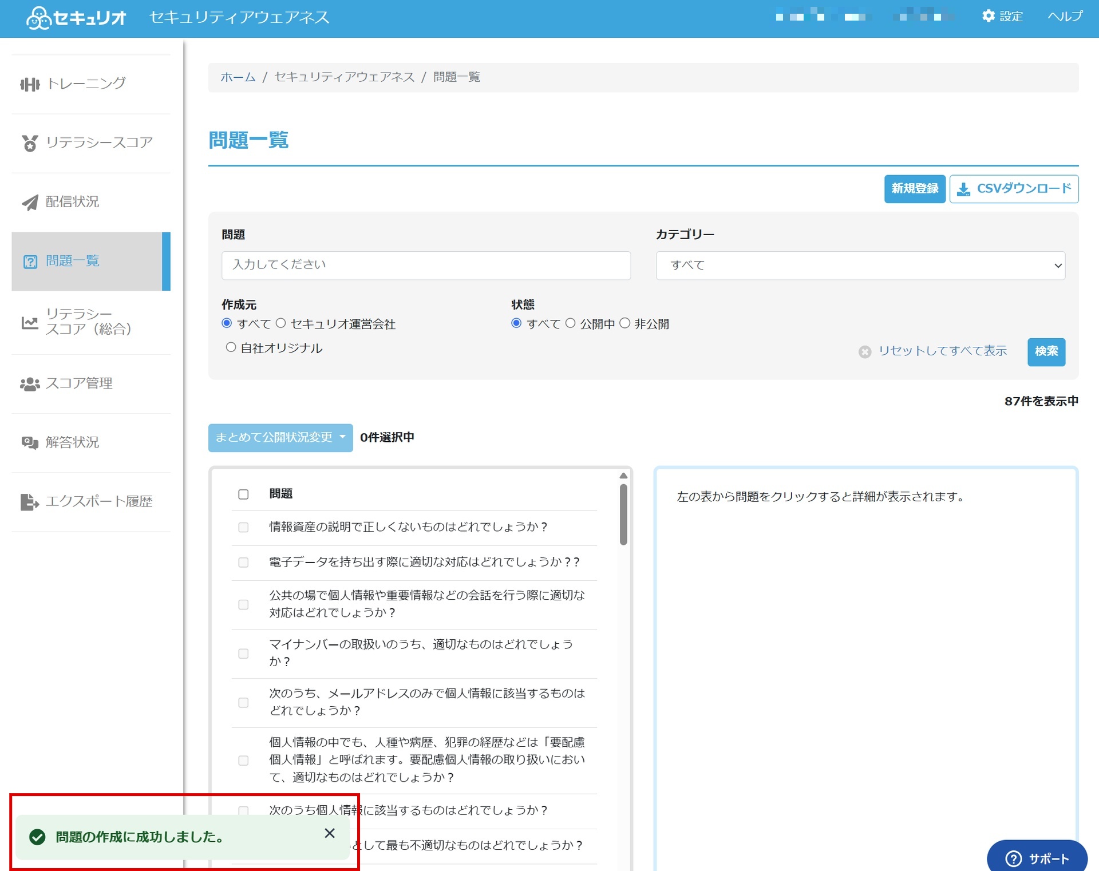Click the CSVダウンロード button
The height and width of the screenshot is (871, 1099).
pyautogui.click(x=1014, y=189)
